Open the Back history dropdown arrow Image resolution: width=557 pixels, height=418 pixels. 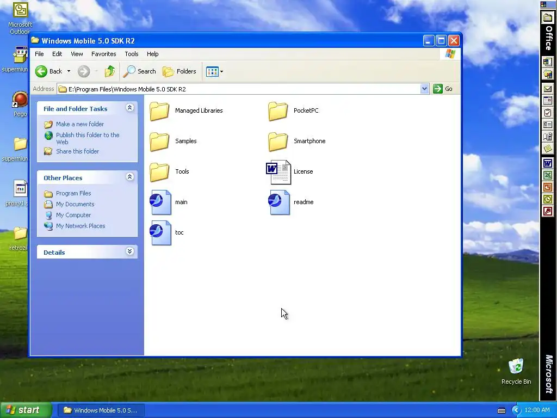69,71
